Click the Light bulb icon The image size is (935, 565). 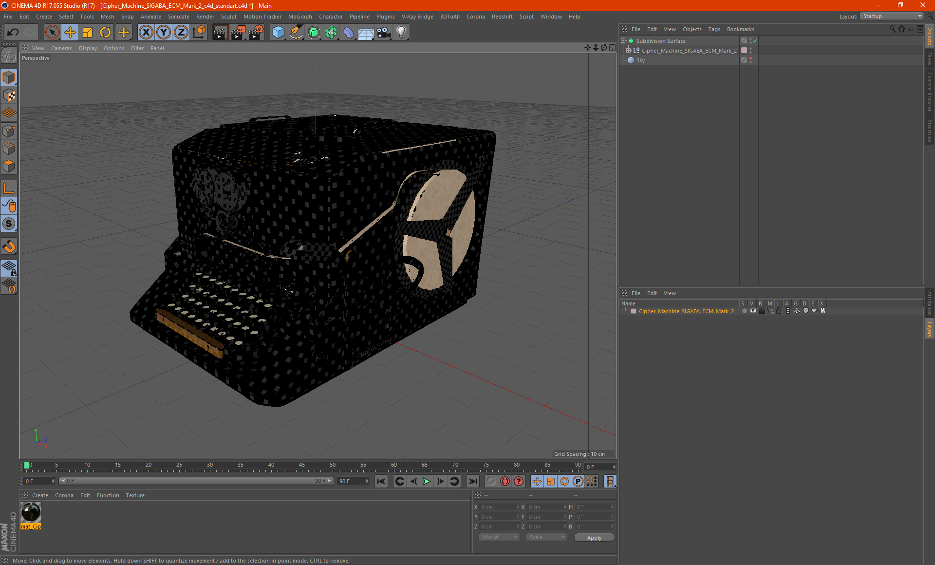[x=401, y=33]
